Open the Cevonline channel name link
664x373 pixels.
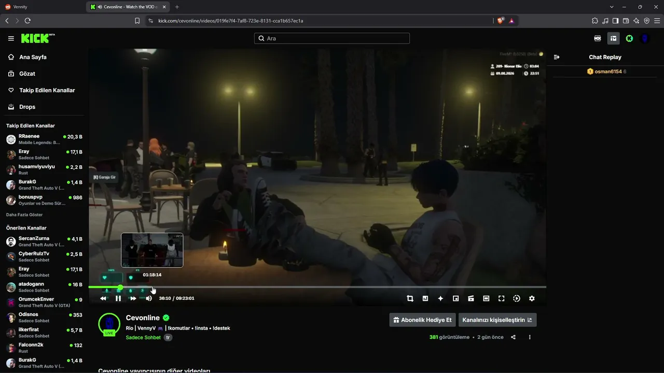click(x=143, y=318)
